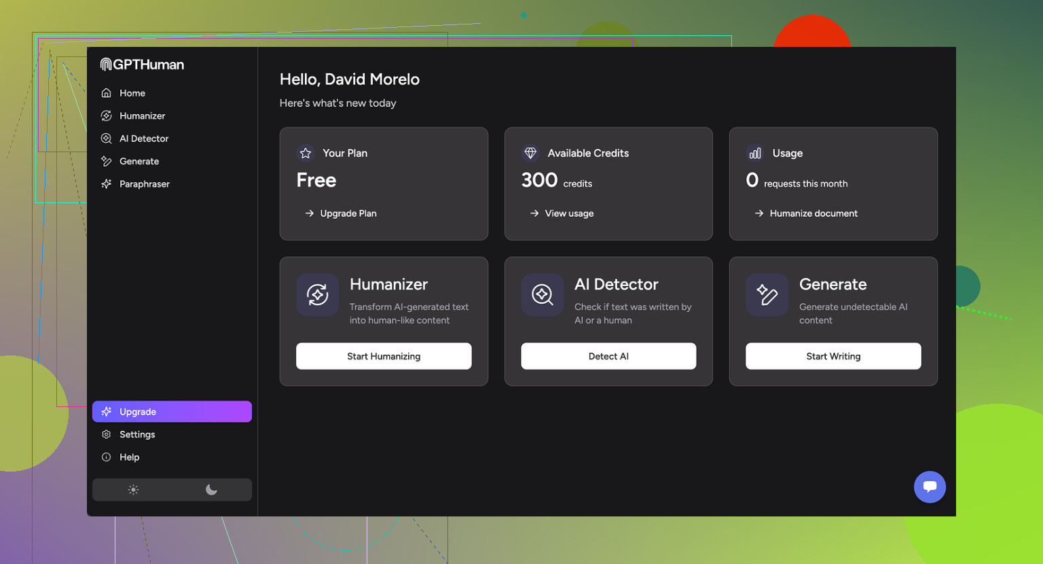
Task: Switch to dark mode with moon toggle
Action: click(211, 490)
